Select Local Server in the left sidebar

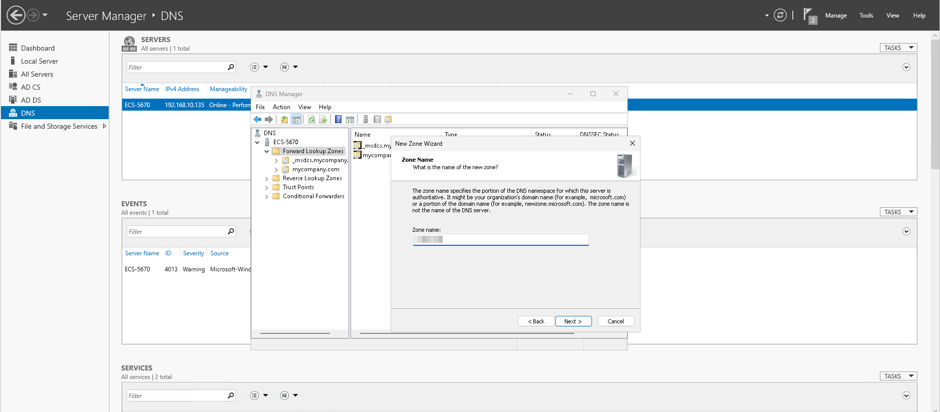pos(40,61)
